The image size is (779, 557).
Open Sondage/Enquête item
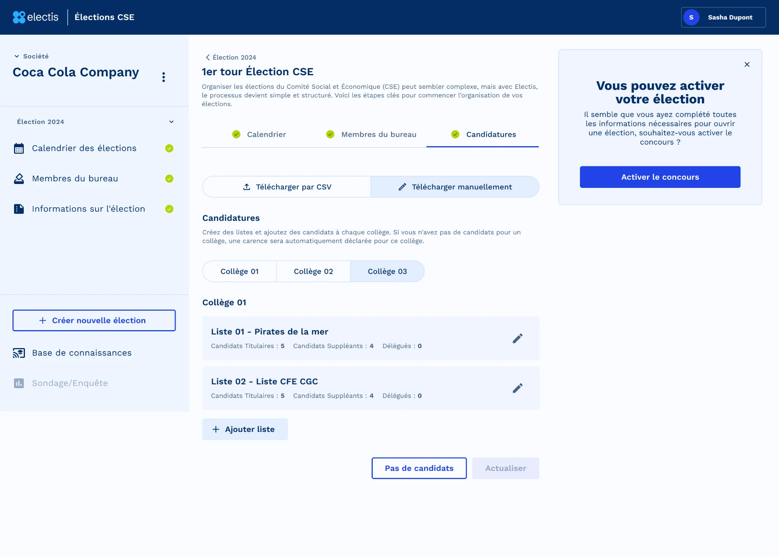tap(70, 383)
